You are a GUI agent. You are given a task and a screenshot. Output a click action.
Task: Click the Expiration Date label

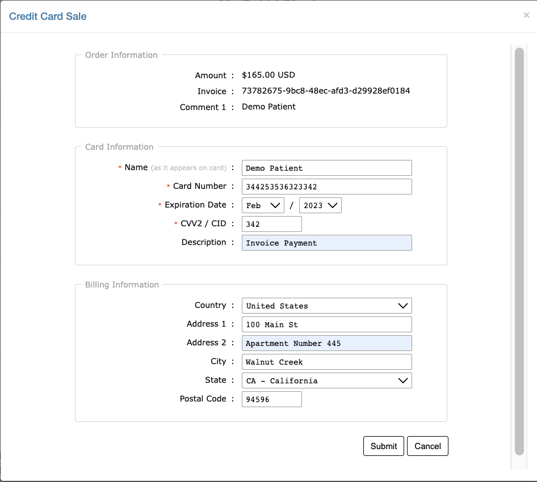pos(195,205)
